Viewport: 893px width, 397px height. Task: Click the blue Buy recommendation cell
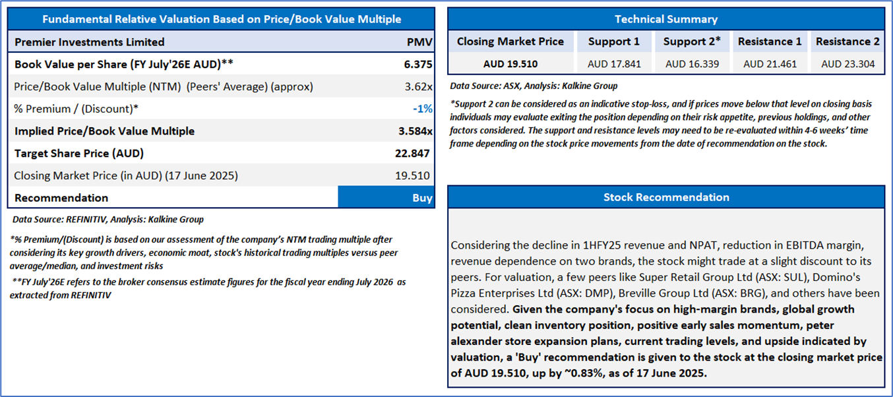pyautogui.click(x=386, y=198)
